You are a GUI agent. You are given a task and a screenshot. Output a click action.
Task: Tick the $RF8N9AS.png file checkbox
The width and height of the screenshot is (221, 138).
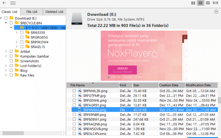[74, 110]
